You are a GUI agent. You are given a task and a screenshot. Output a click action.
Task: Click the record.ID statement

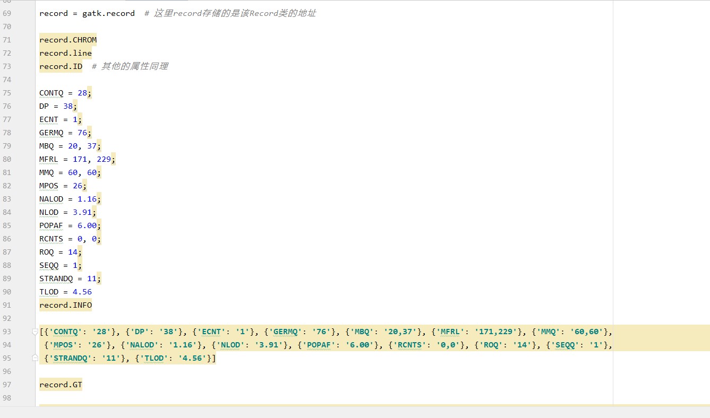pos(61,66)
